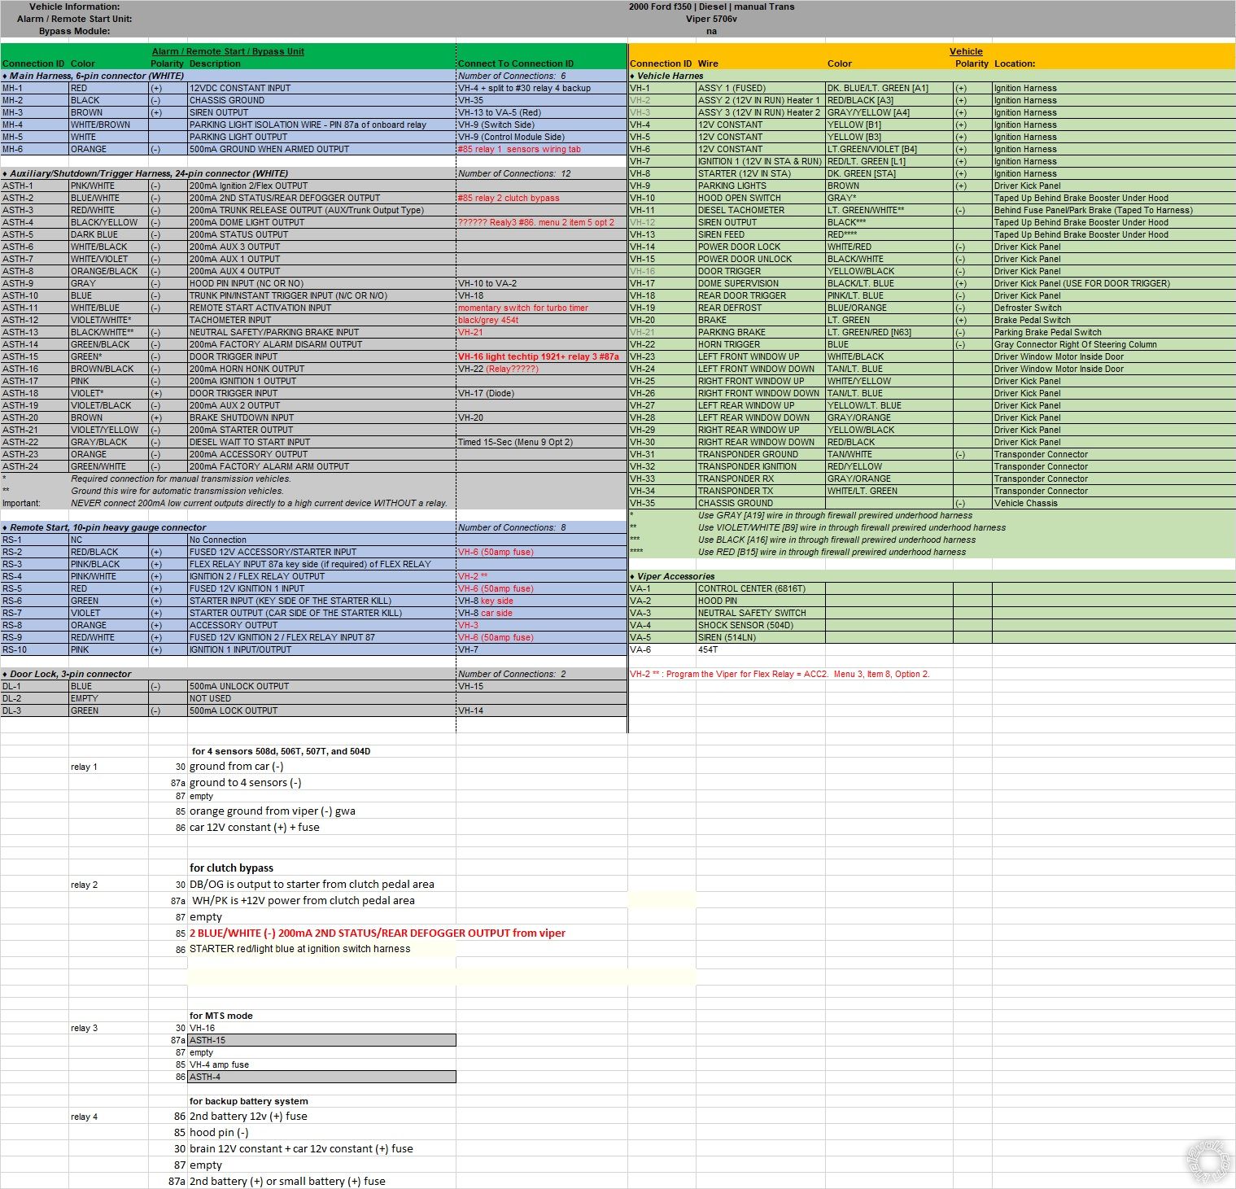Select 'Timed 15-Sec (Menu 9 Opt 2)' cell

click(541, 442)
